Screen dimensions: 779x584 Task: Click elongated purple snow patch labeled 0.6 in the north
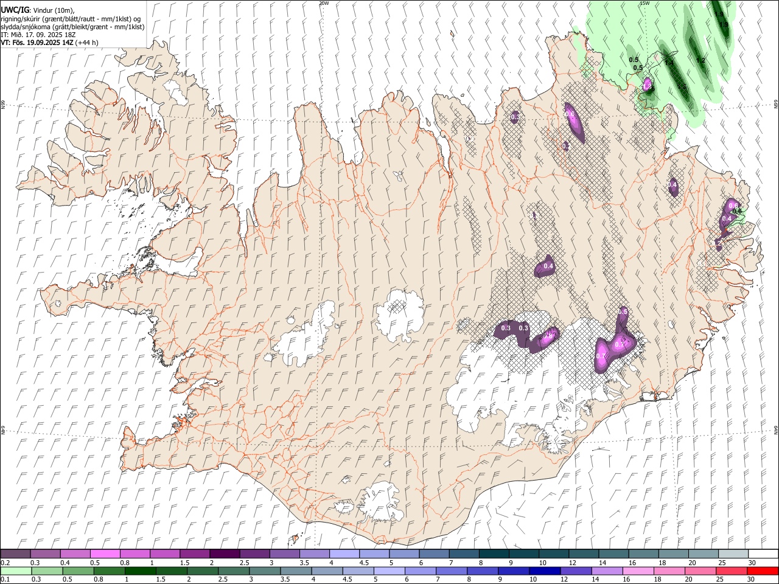tap(575, 123)
